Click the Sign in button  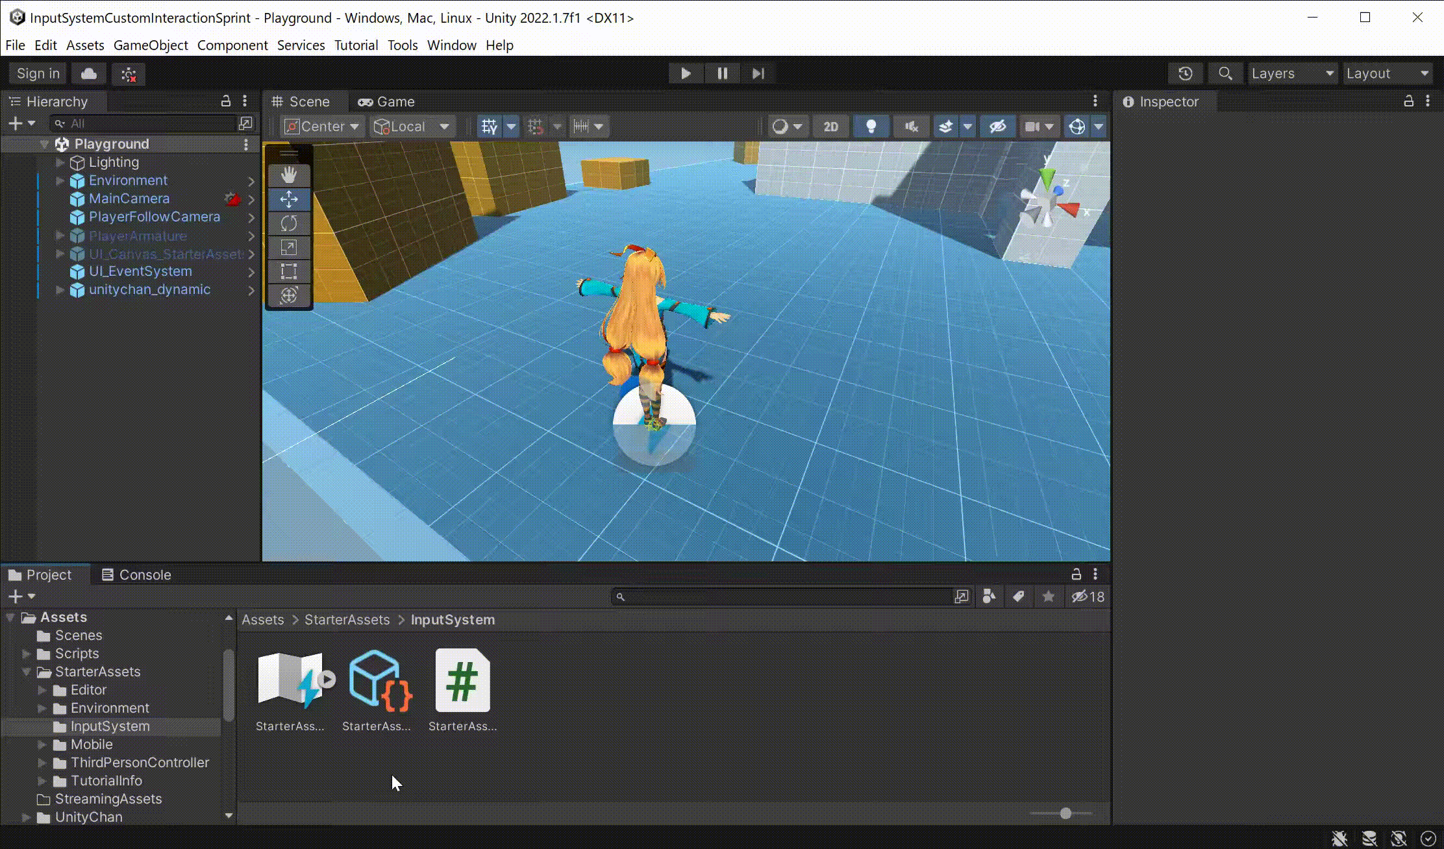tap(38, 73)
